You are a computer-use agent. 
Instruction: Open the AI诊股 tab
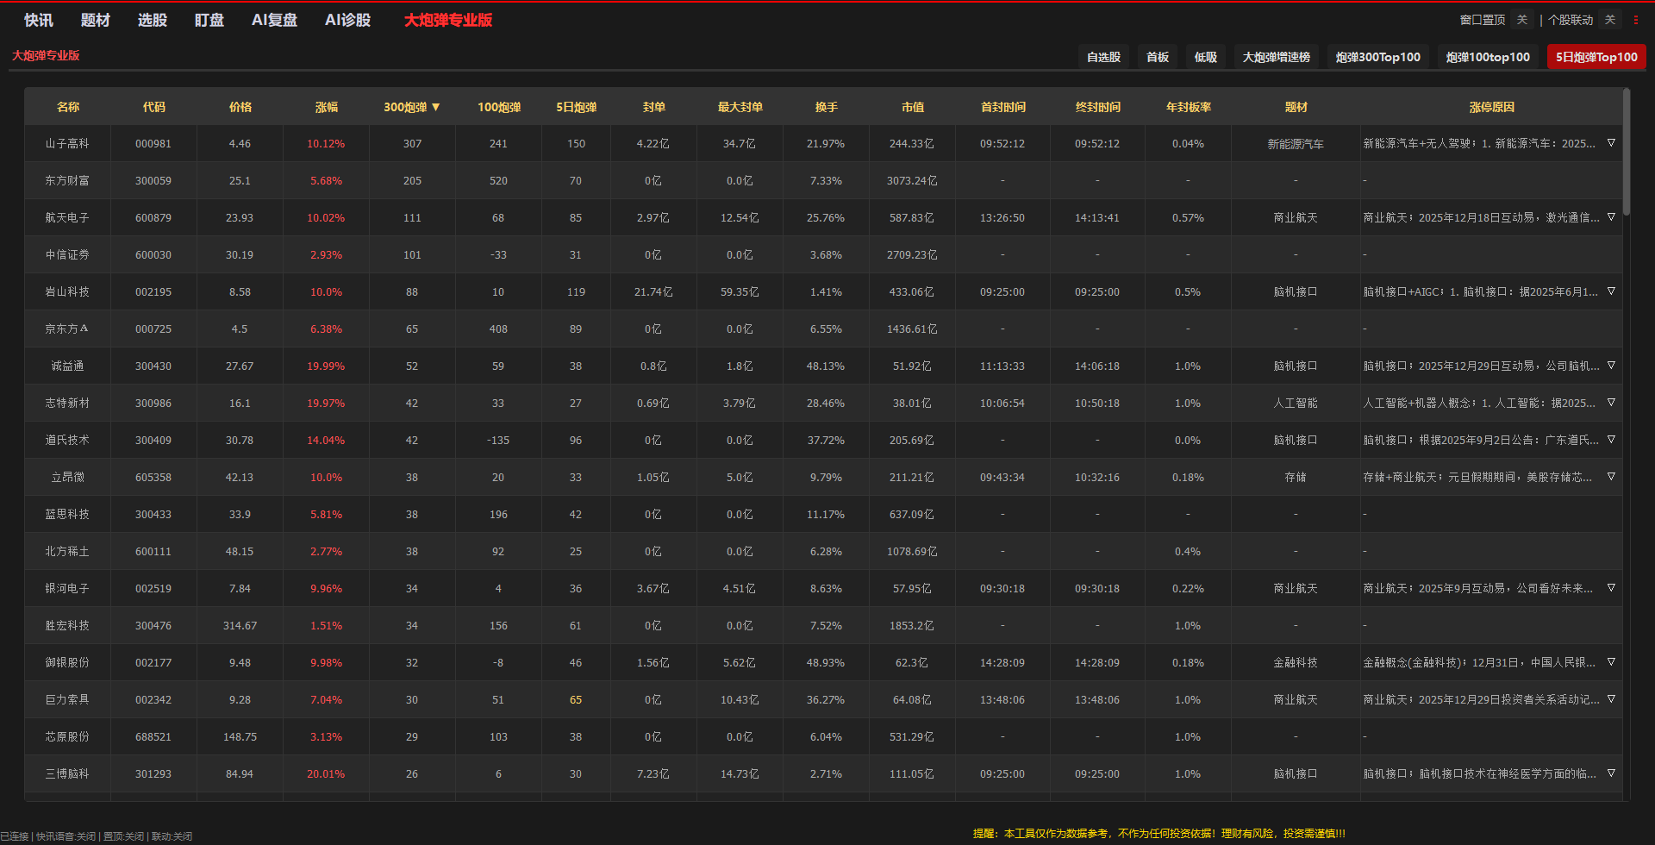[347, 20]
